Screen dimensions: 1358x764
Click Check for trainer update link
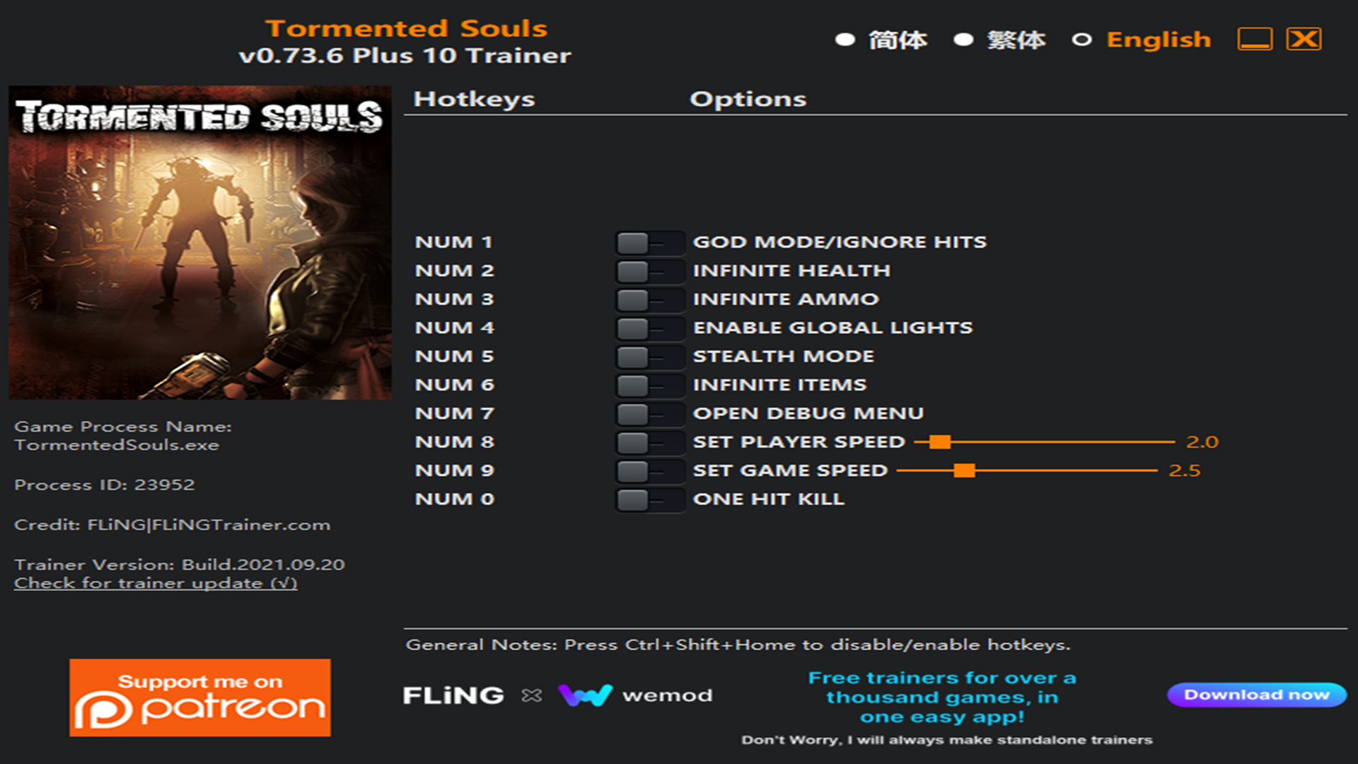click(156, 584)
